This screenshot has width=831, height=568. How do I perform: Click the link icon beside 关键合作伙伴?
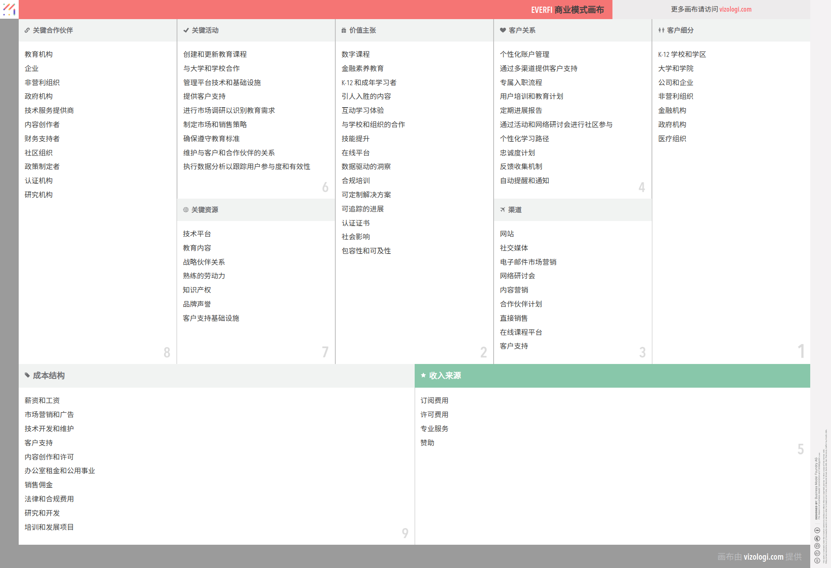27,30
